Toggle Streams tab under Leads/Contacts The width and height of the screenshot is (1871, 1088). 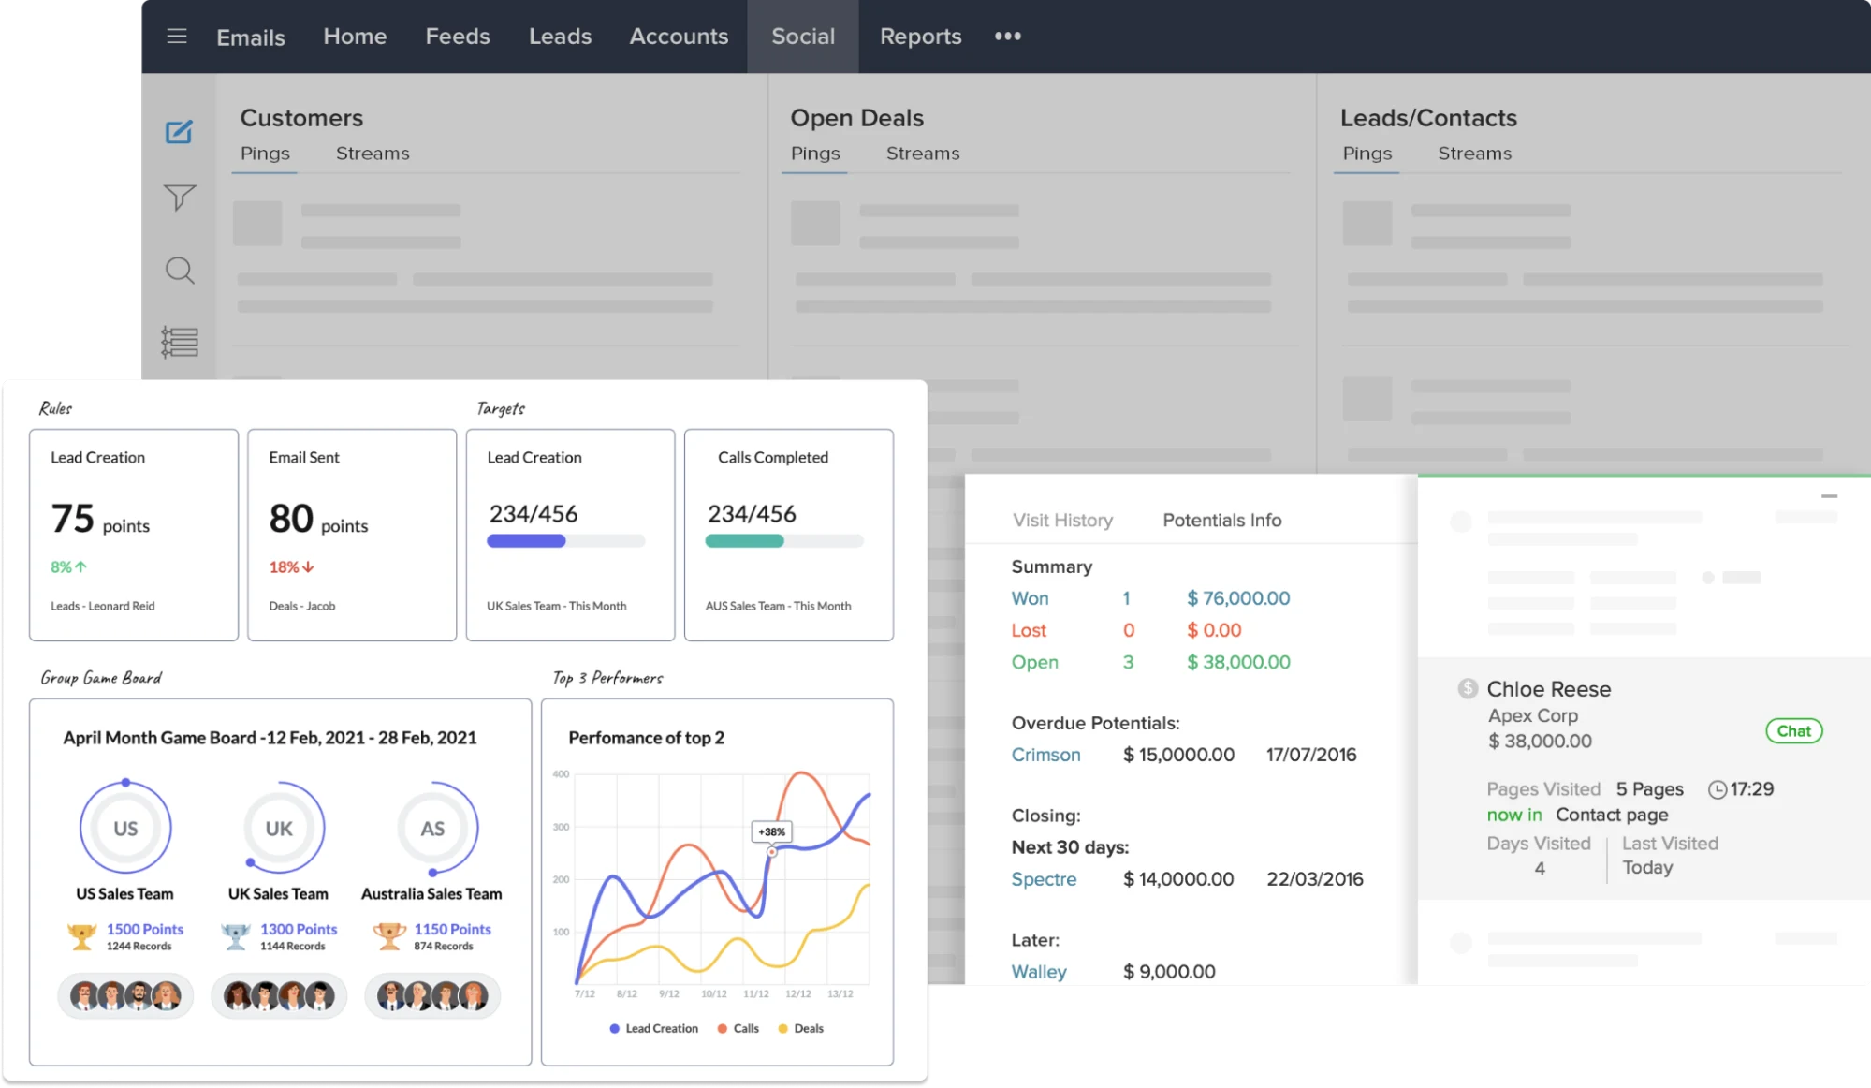(1475, 153)
